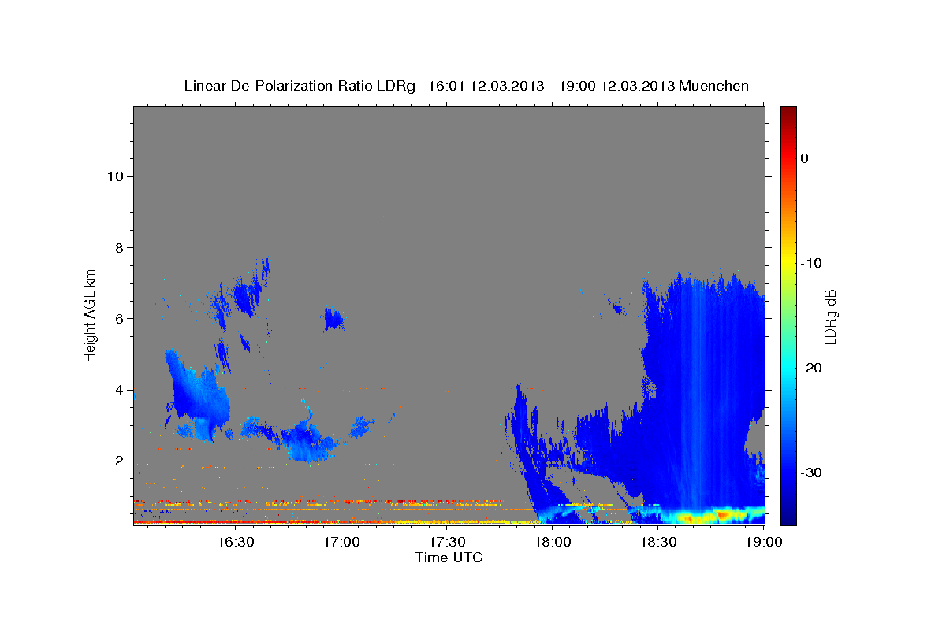The width and height of the screenshot is (946, 630).
Task: Click the height tick label '8'
Action: [118, 247]
